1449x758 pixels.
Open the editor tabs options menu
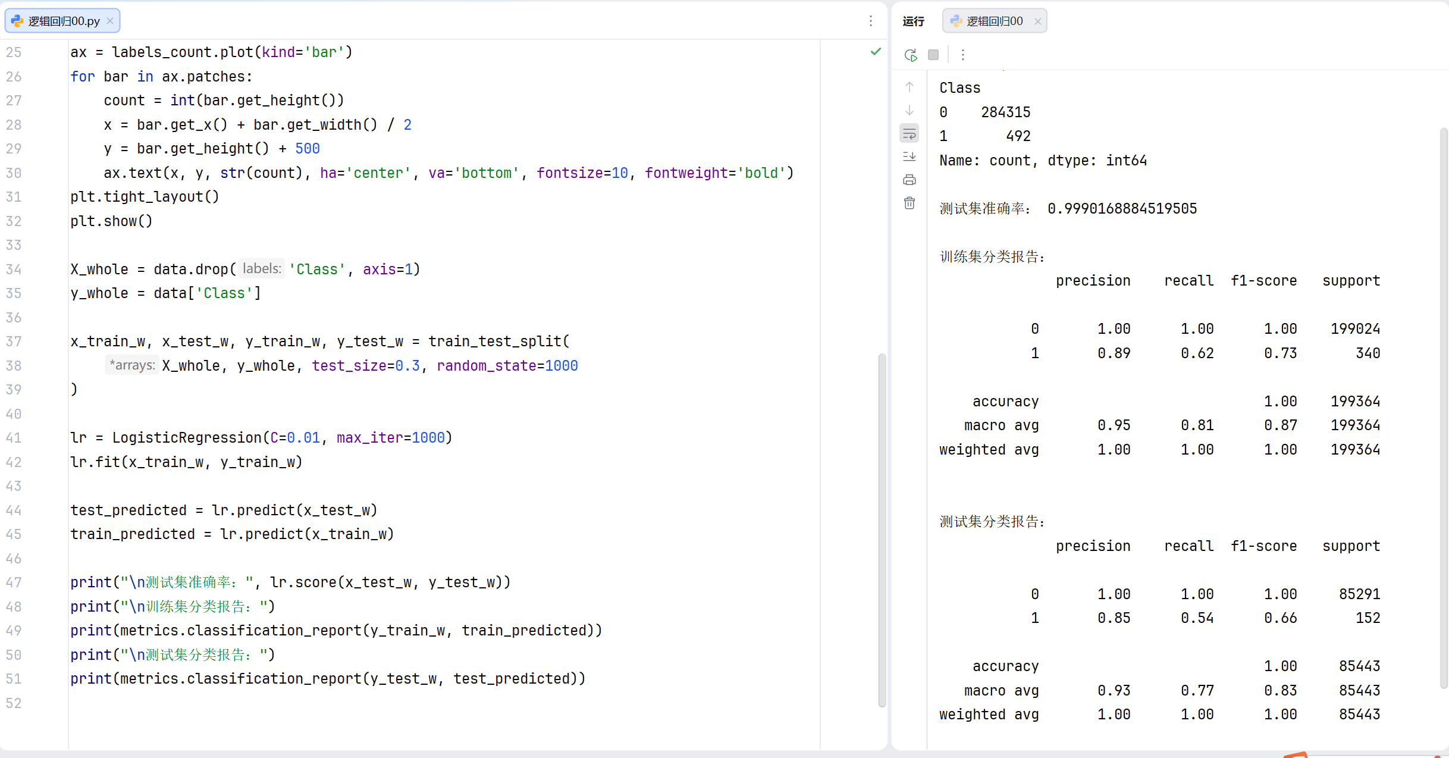point(870,21)
